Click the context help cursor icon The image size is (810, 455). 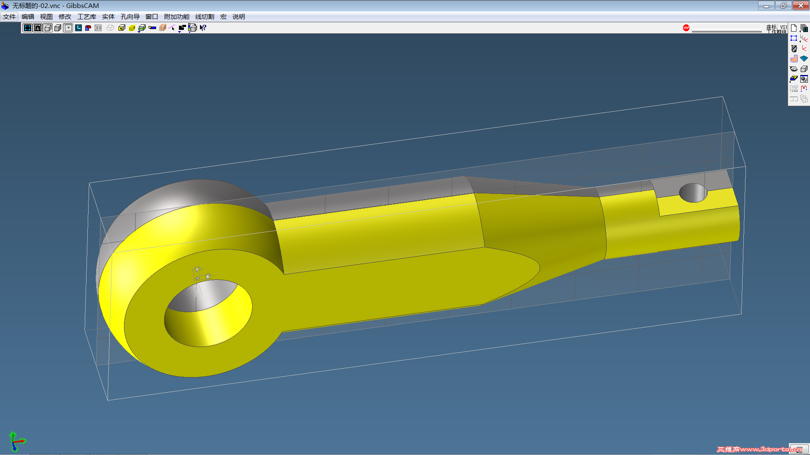click(203, 28)
